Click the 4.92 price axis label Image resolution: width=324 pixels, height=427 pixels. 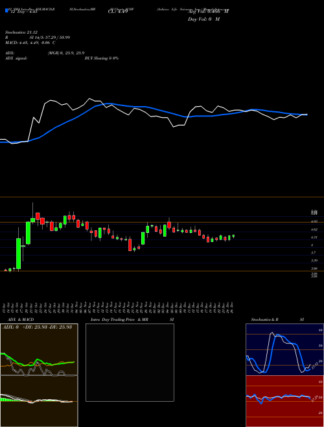point(314,222)
